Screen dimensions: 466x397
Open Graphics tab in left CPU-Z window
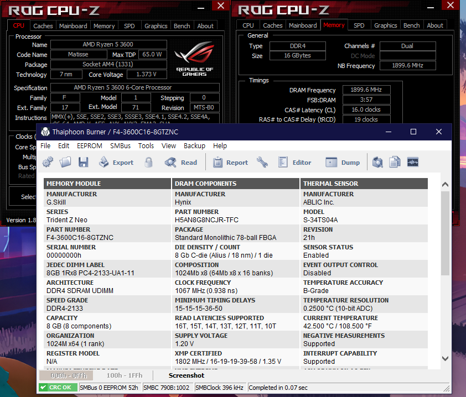click(156, 26)
